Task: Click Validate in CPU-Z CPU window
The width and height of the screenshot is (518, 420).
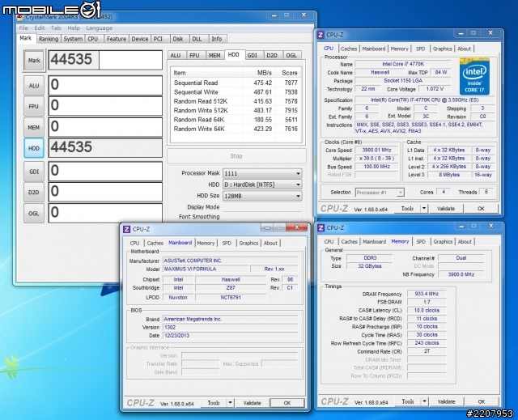Action: pos(446,209)
